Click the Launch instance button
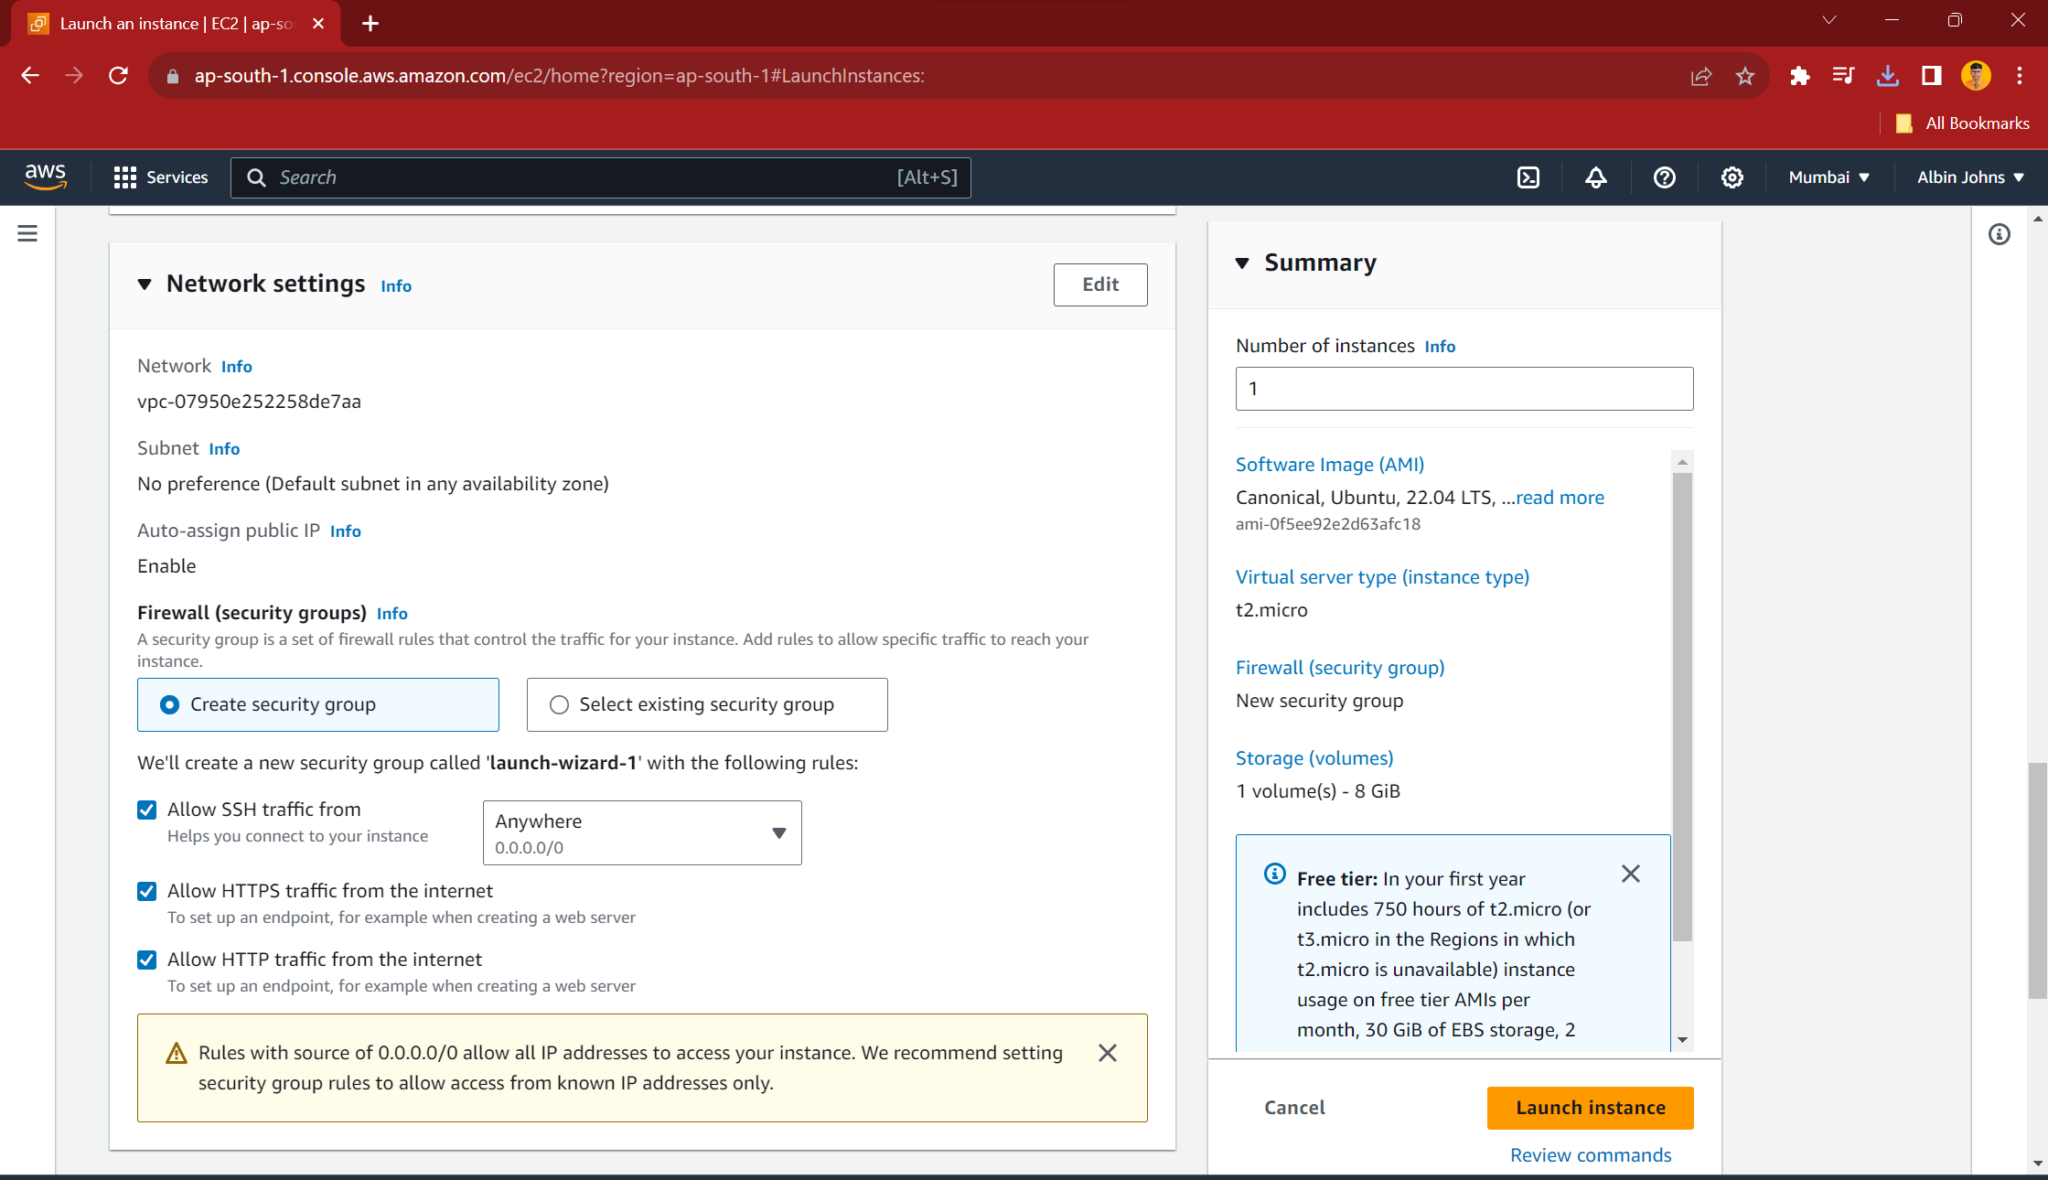This screenshot has width=2048, height=1180. (1590, 1108)
